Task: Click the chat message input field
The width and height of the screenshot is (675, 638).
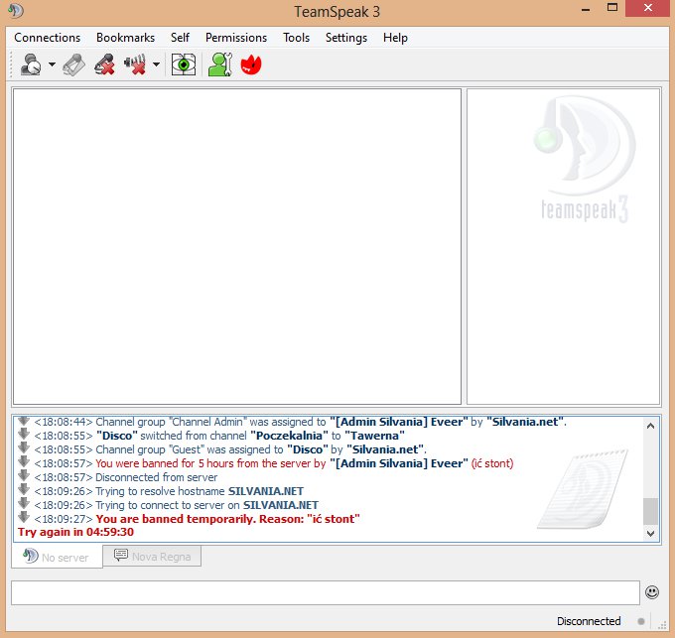Action: [x=325, y=592]
